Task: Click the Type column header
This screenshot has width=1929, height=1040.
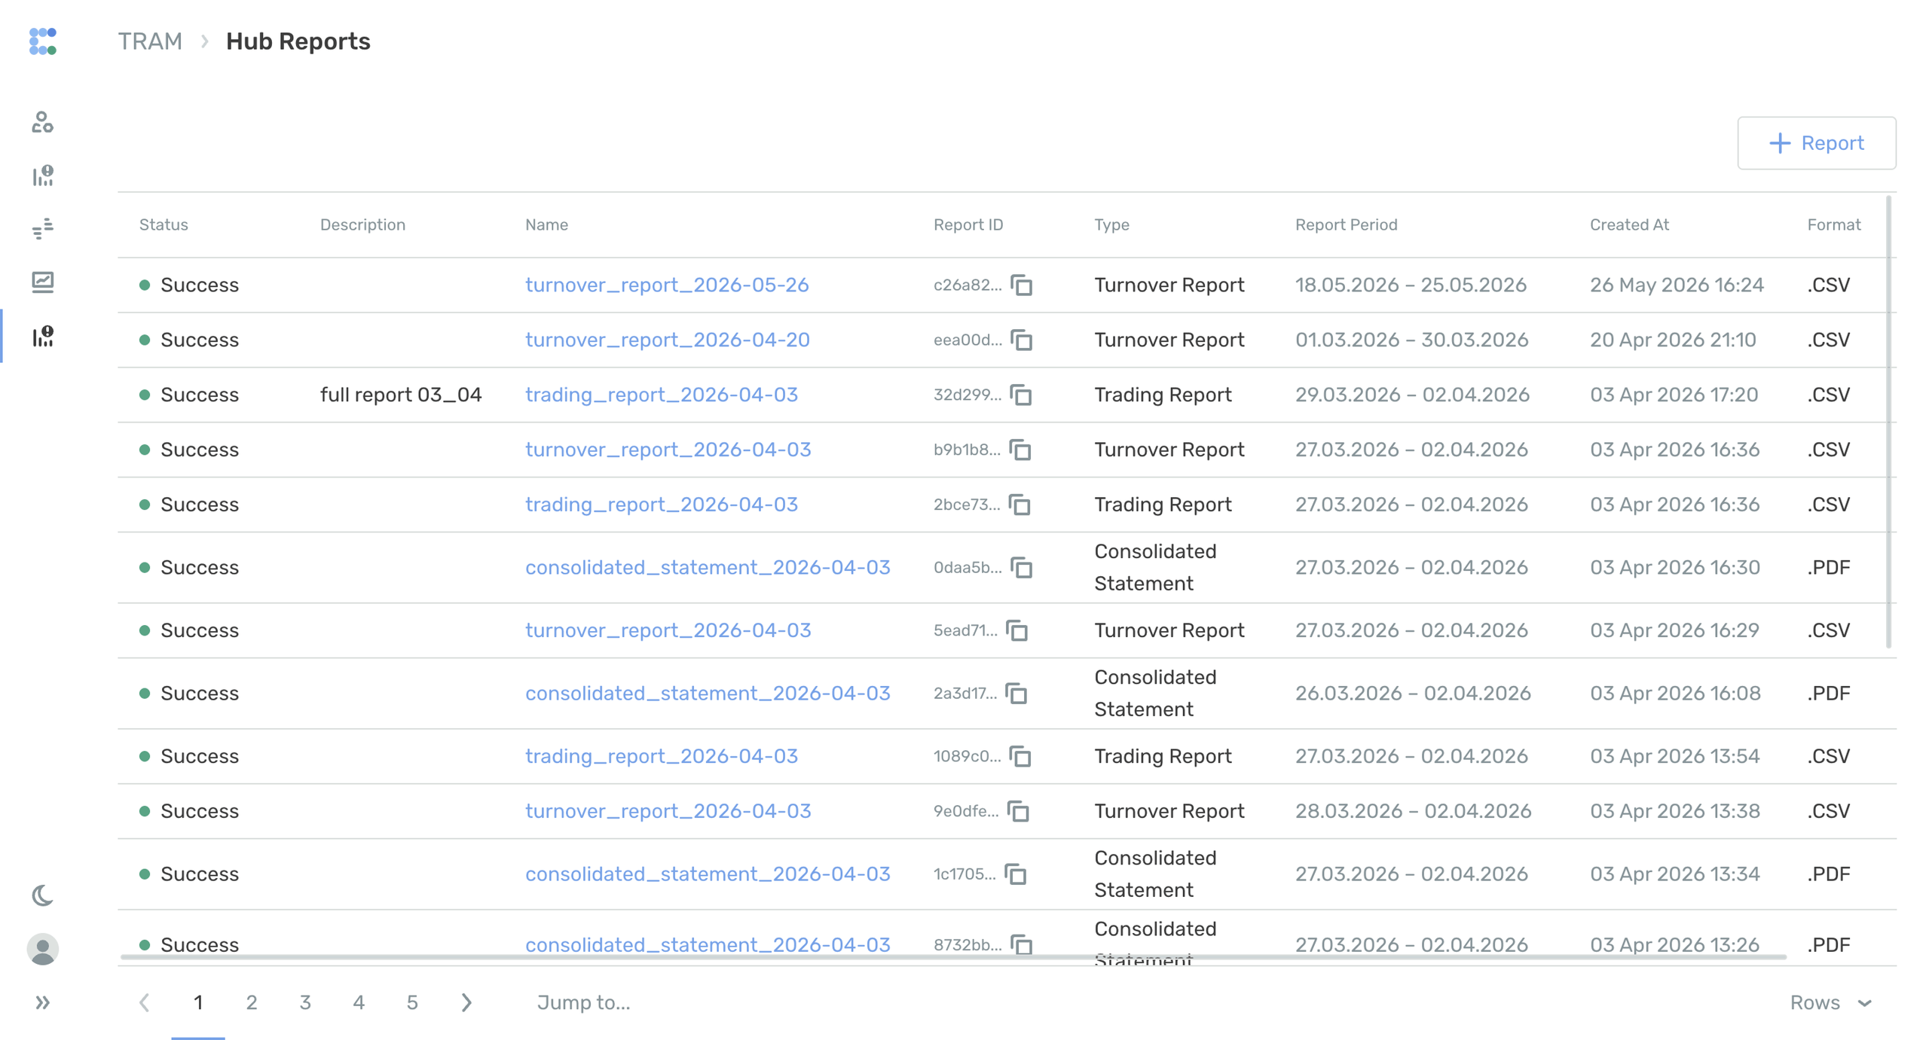Action: [1111, 224]
